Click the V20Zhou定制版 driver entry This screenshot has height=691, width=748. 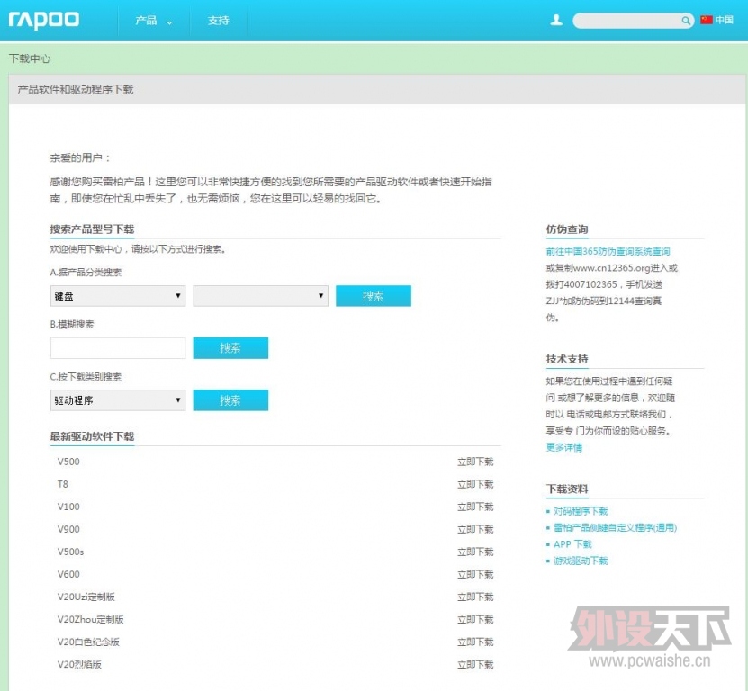point(91,619)
